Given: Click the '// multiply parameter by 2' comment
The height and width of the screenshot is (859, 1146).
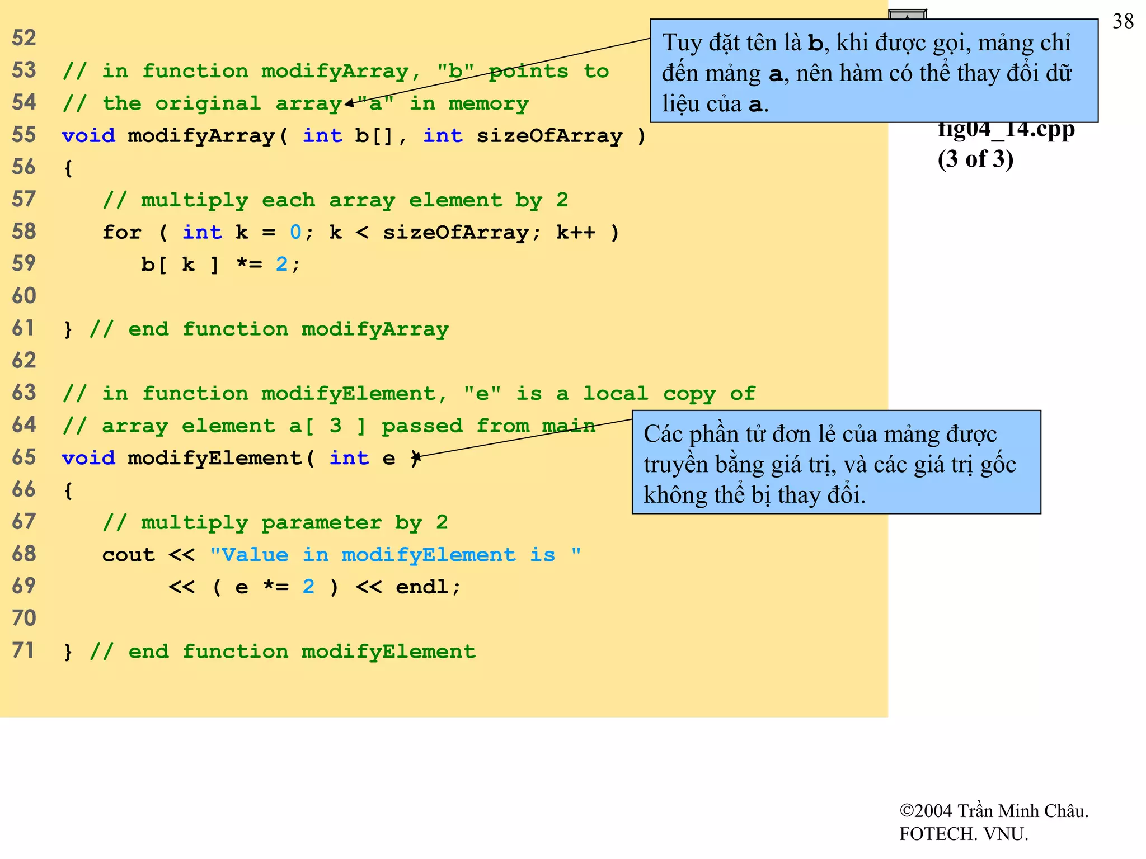Looking at the screenshot, I should point(275,523).
